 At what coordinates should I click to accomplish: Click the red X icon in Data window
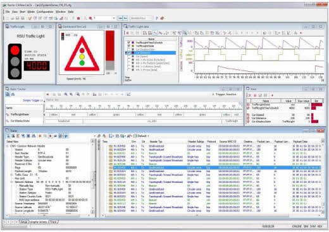(x=250, y=95)
